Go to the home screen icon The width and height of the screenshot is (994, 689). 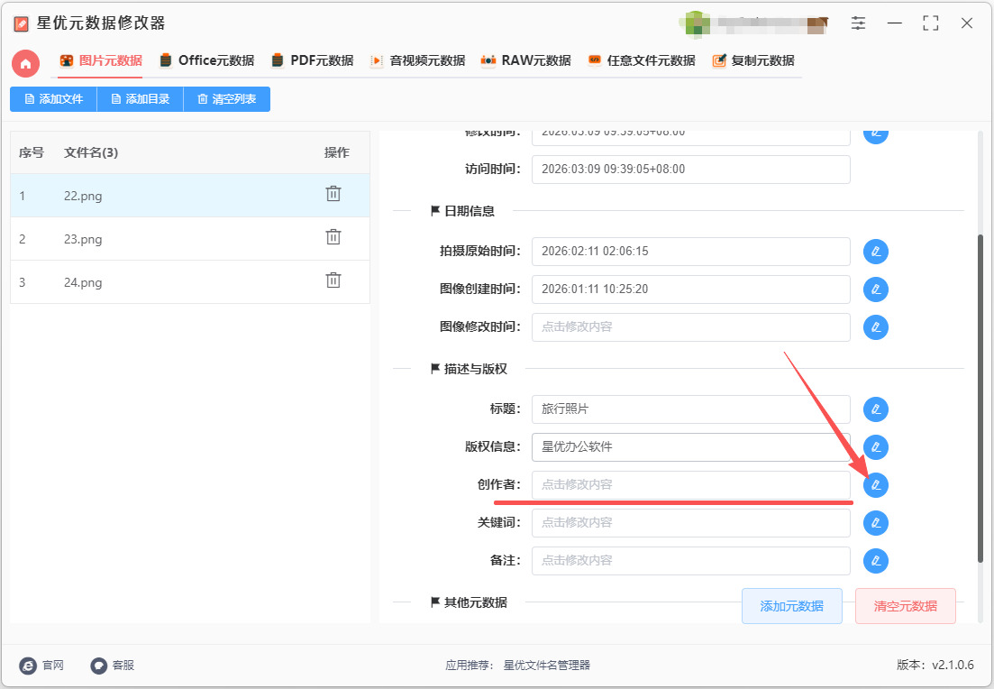[x=25, y=63]
